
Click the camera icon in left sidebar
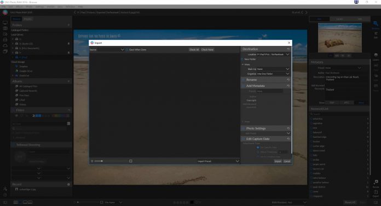(x=5, y=28)
